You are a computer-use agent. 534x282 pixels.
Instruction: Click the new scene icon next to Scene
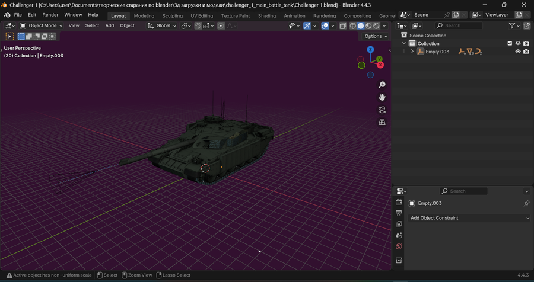[x=455, y=15]
